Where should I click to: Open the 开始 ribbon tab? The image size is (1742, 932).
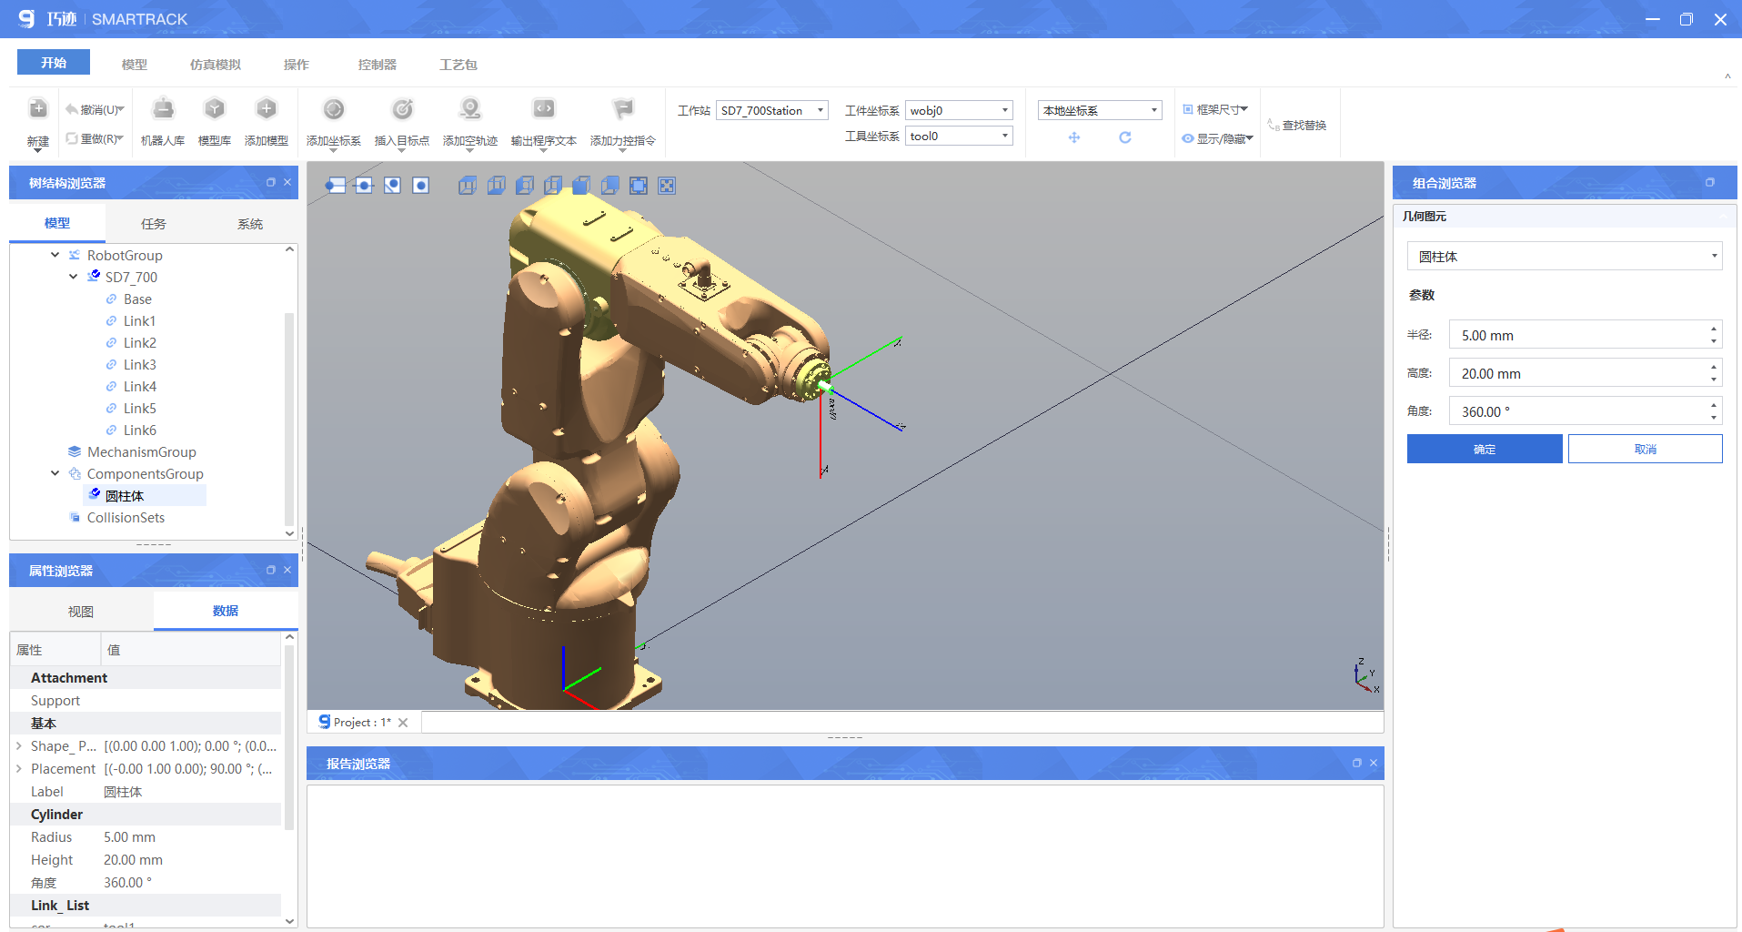pyautogui.click(x=54, y=63)
